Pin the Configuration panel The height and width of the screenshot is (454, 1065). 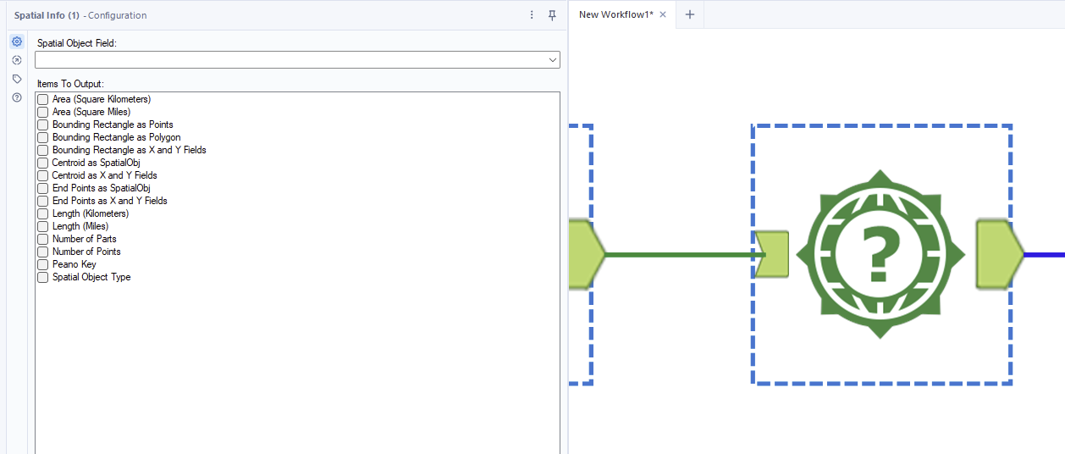pyautogui.click(x=552, y=15)
